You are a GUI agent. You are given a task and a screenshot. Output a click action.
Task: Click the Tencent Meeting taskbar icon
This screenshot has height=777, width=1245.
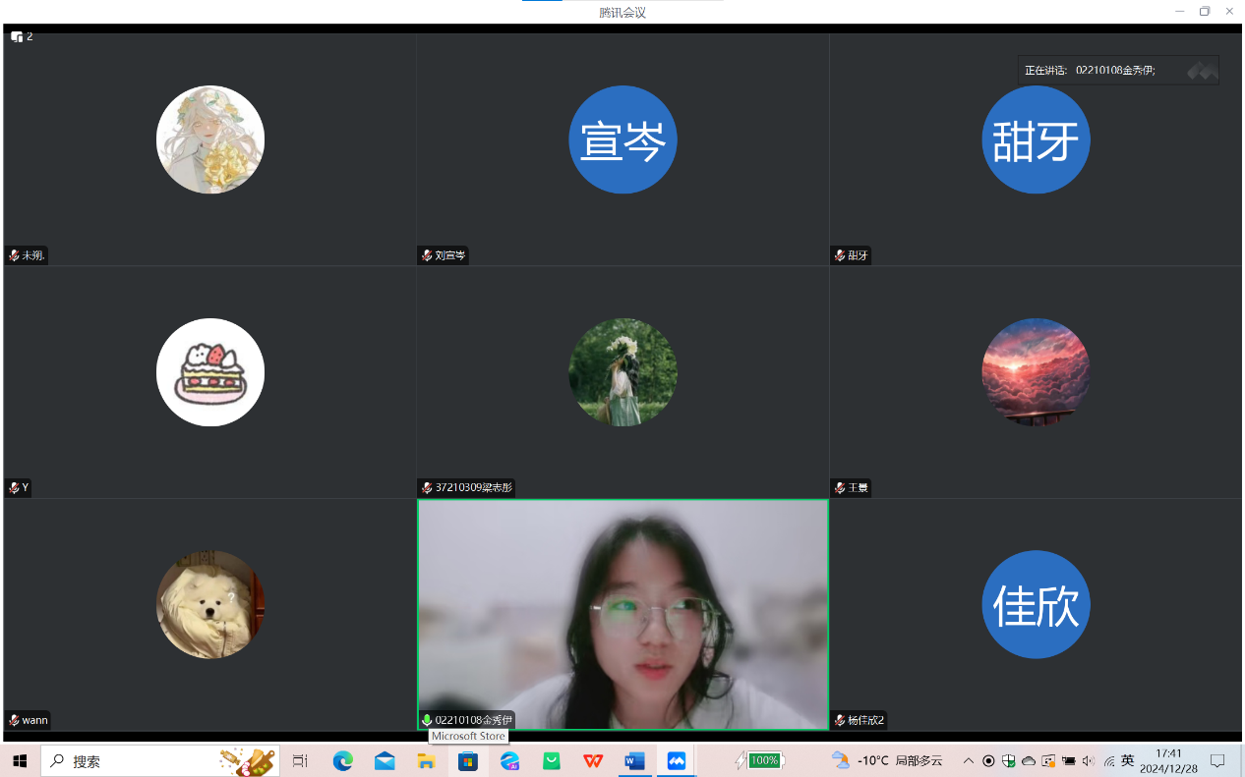point(677,761)
